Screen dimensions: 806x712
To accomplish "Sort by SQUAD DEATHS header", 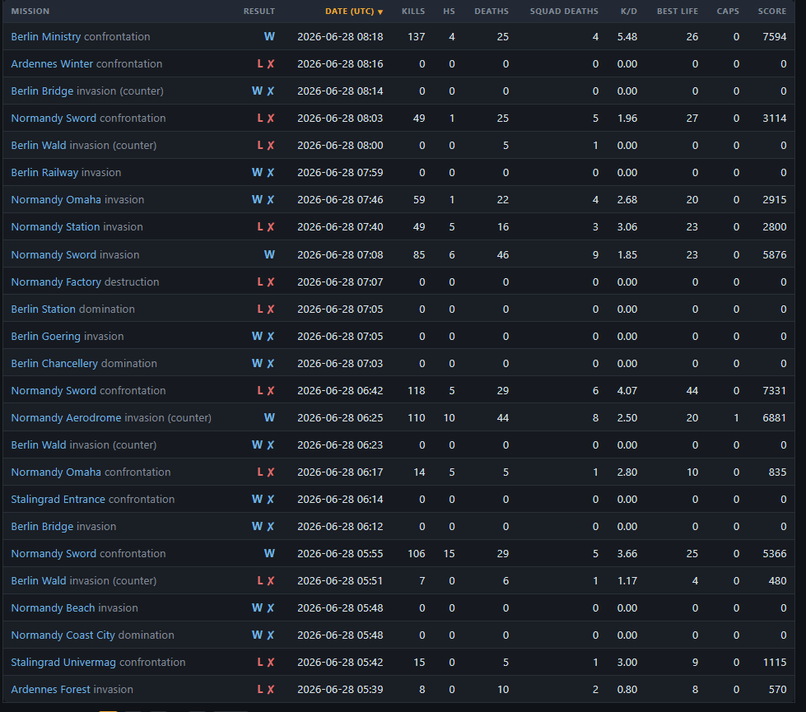I will pos(564,12).
